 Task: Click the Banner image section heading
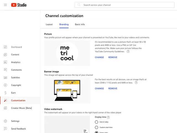pos(51,71)
